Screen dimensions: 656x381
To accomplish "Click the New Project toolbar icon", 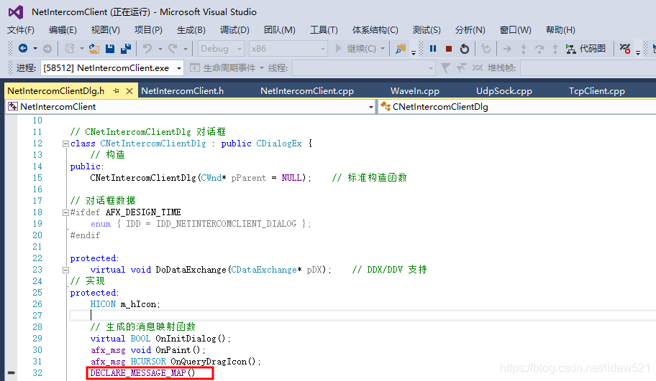I will point(70,49).
